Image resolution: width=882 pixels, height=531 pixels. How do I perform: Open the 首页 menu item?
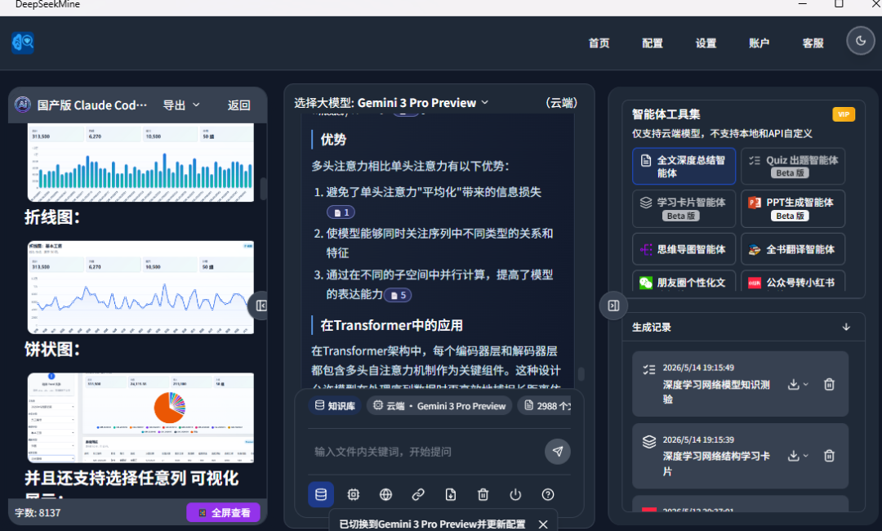click(599, 43)
